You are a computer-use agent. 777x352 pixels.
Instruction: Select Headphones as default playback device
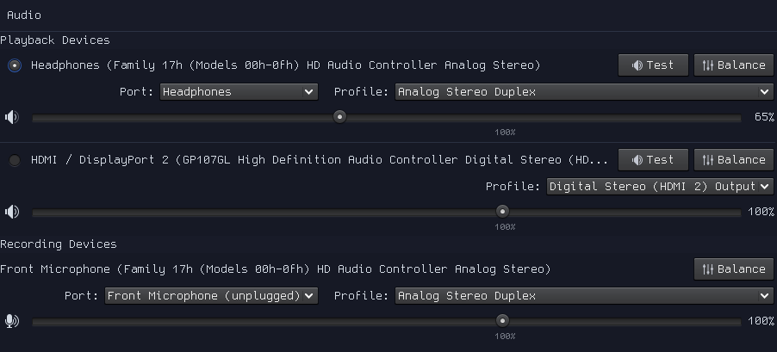(x=15, y=65)
